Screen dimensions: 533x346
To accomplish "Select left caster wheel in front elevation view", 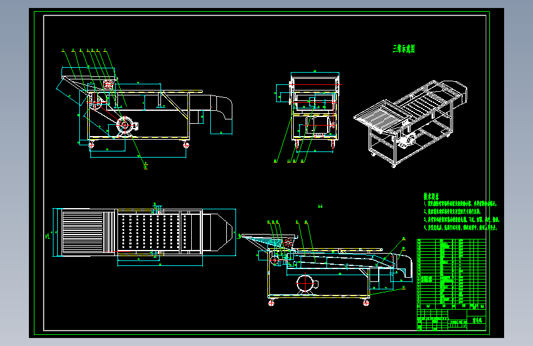I will 91,145.
